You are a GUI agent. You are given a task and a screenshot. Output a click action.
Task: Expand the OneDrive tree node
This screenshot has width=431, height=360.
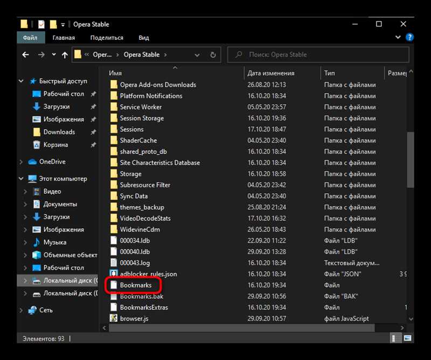point(21,162)
